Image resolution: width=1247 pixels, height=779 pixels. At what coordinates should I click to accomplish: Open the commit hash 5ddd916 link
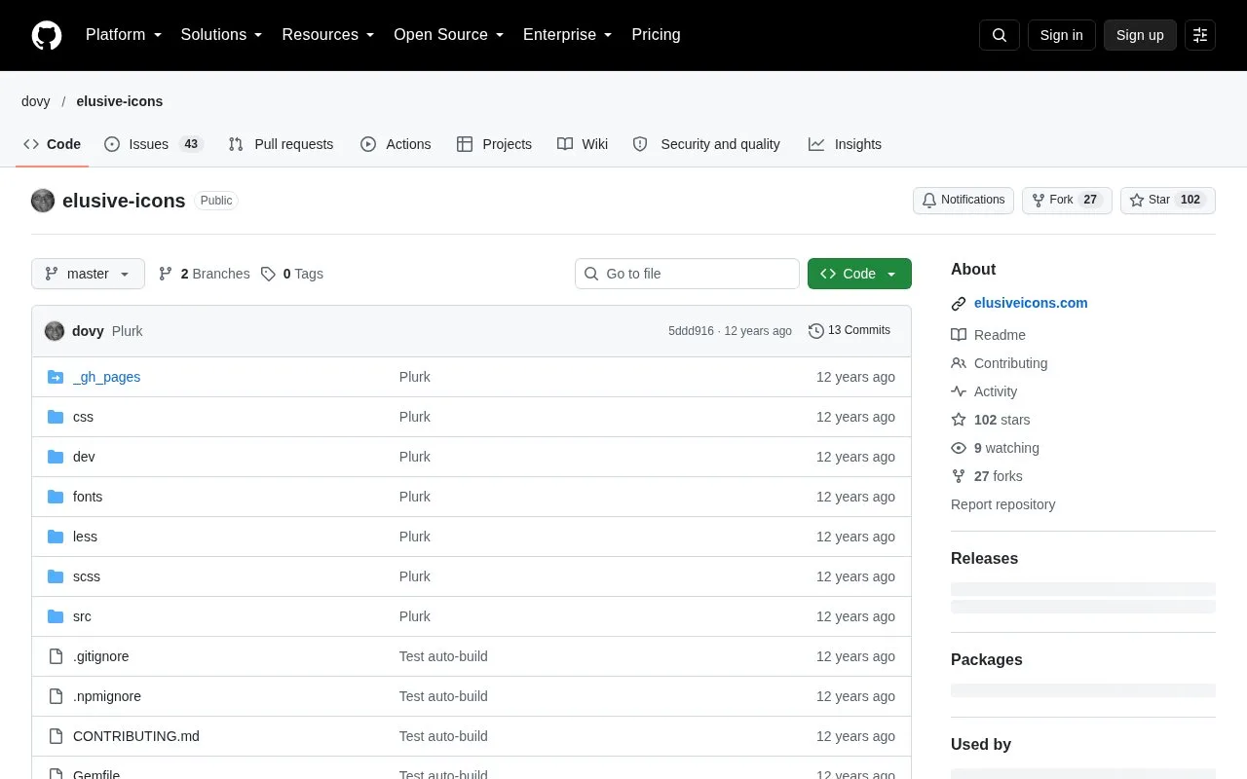click(691, 331)
